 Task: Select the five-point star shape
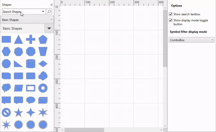[x=18, y=112]
